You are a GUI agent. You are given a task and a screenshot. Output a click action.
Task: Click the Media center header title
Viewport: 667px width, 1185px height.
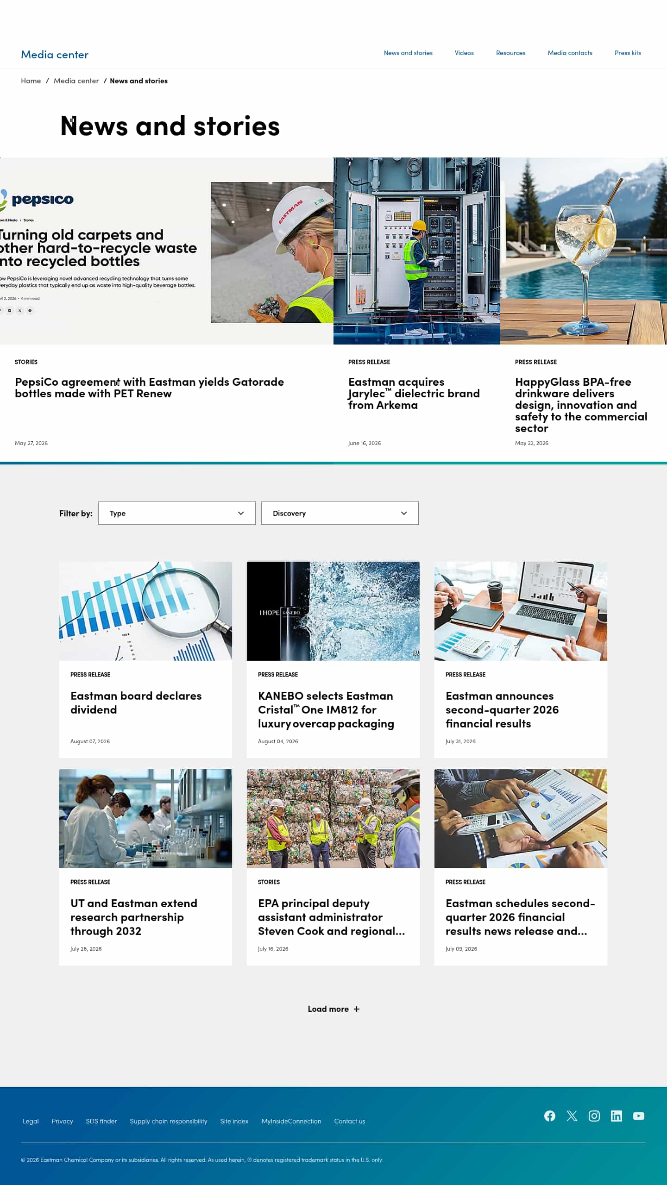(55, 55)
